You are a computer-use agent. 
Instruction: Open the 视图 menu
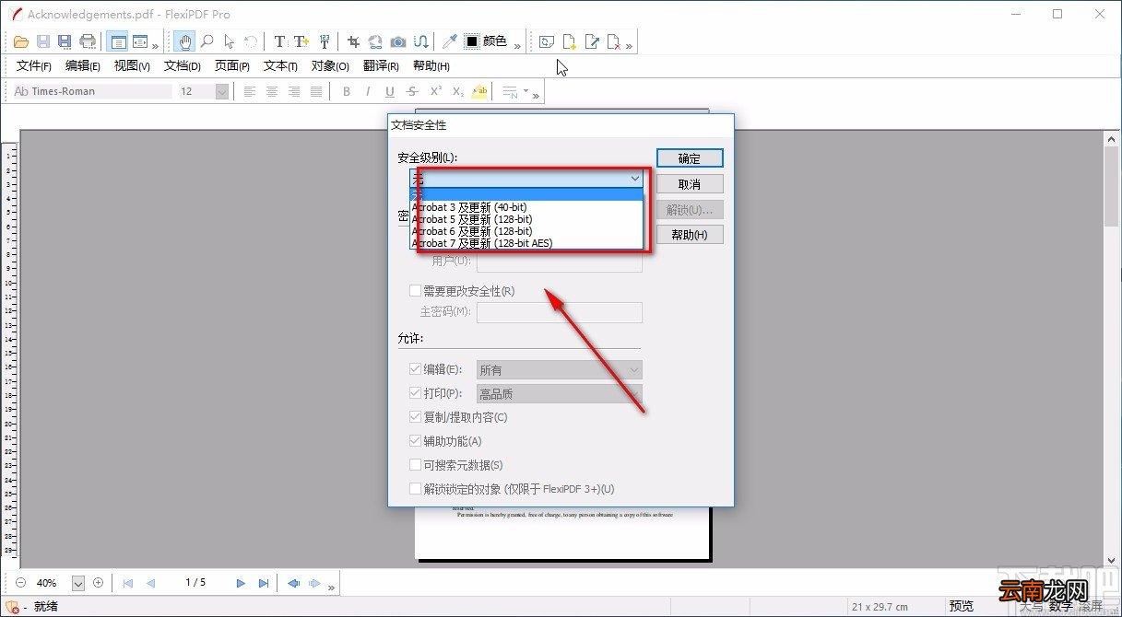click(132, 66)
